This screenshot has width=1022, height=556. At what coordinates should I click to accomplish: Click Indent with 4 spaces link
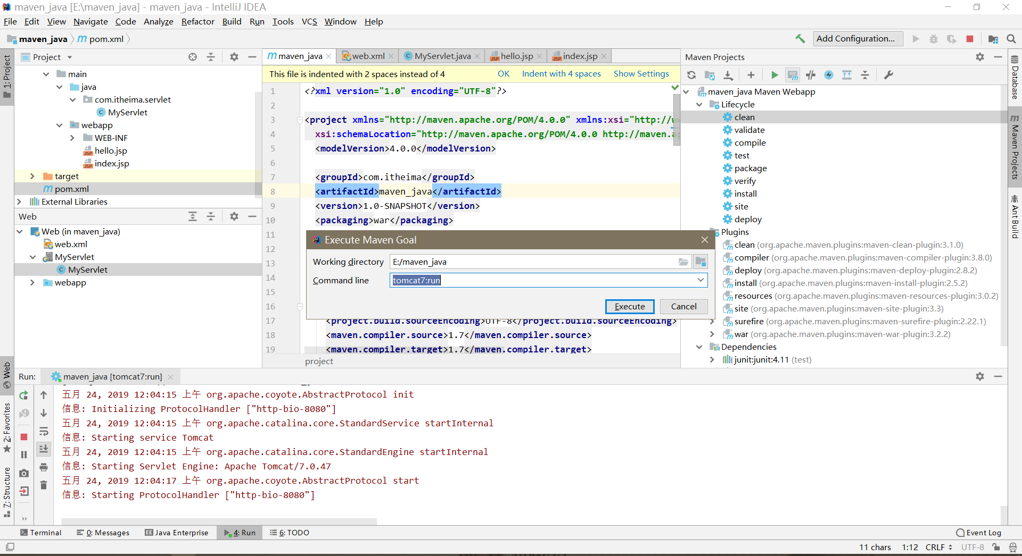pos(561,73)
